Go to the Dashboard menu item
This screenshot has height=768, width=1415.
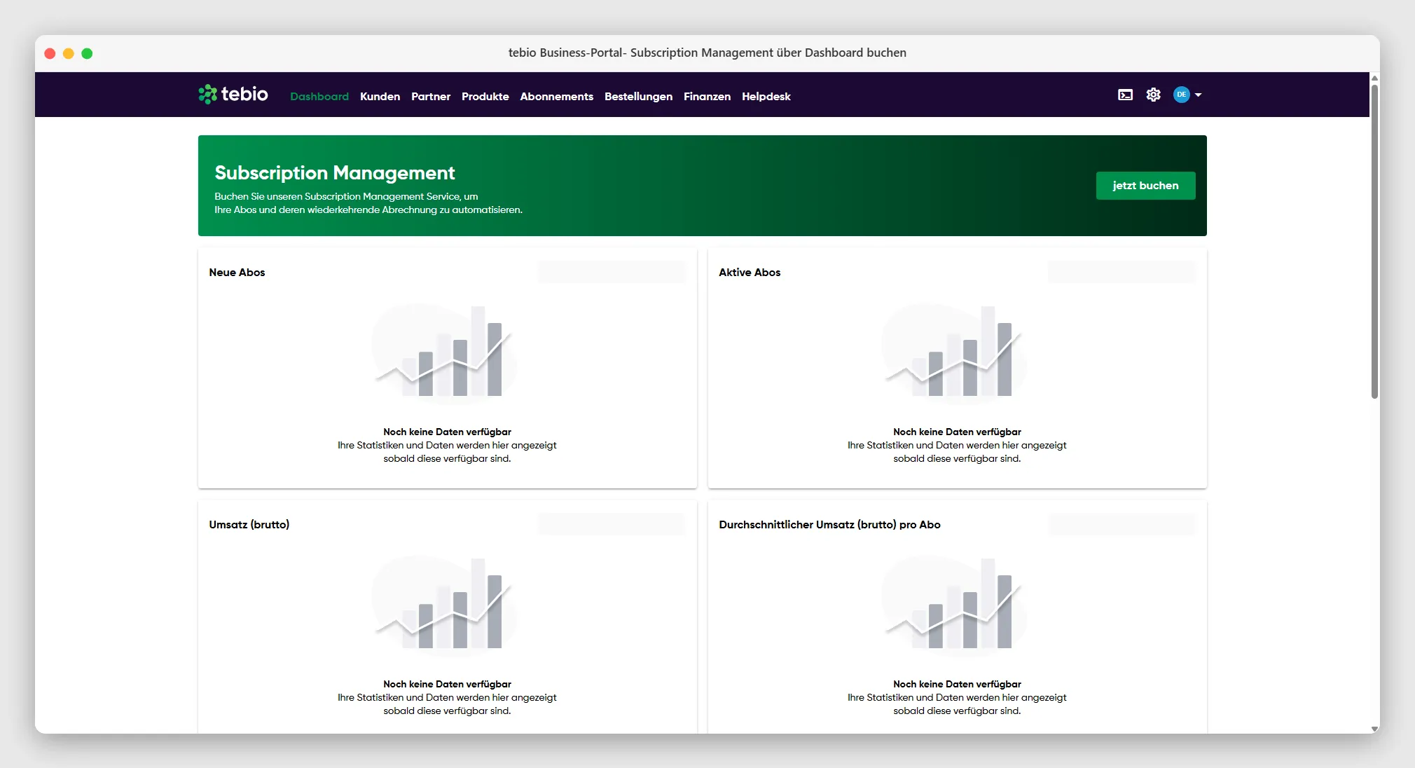coord(319,96)
